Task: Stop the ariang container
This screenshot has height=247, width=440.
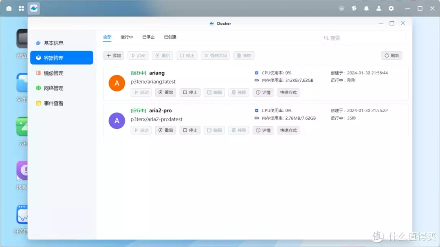Action: (190, 92)
